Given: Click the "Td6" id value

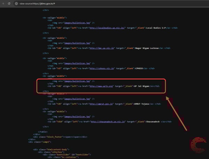Looking at the screenshot, I should 59,48.
